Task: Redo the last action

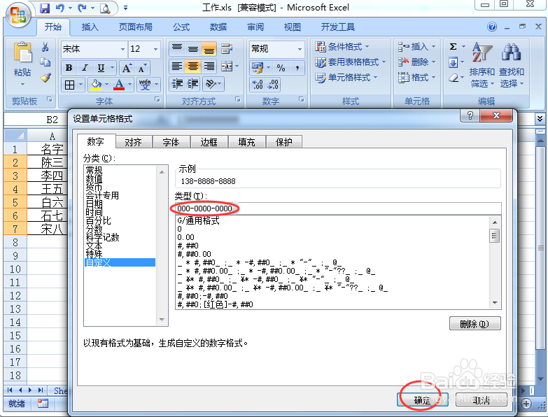Action: [83, 8]
